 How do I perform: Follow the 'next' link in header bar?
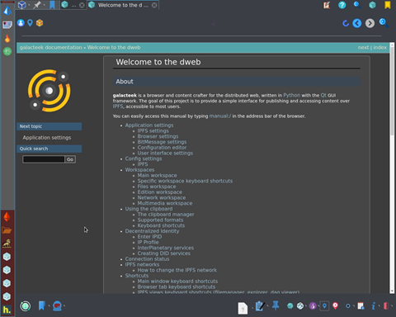click(x=363, y=48)
